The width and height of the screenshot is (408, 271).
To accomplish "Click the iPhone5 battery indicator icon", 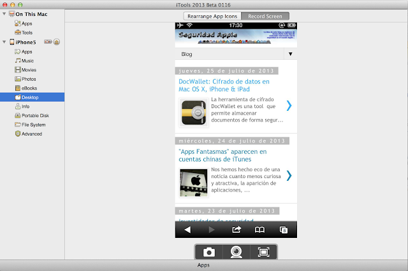I will (48, 41).
